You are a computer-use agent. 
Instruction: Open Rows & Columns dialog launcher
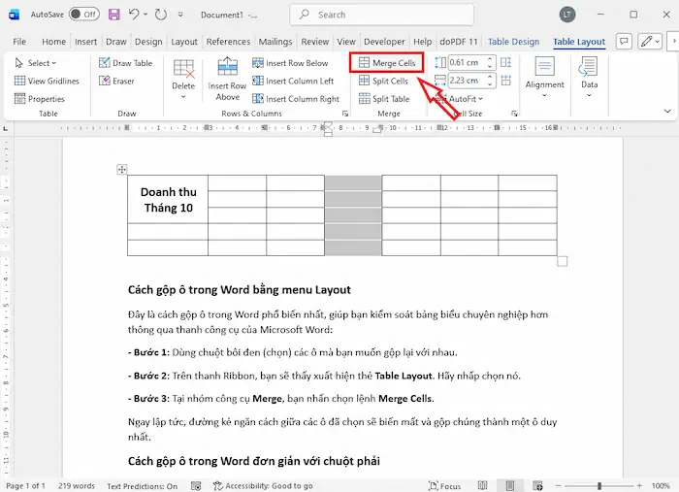(345, 114)
